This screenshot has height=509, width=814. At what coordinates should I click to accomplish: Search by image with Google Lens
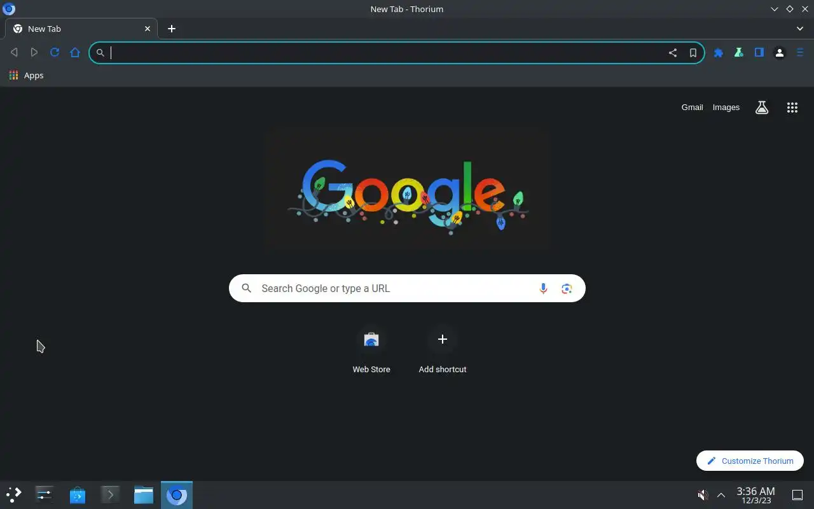(x=567, y=289)
